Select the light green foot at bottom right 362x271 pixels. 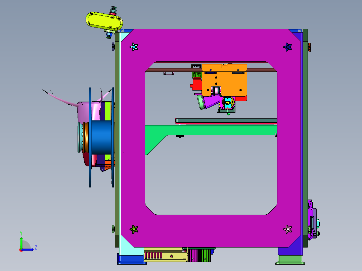point(290,260)
